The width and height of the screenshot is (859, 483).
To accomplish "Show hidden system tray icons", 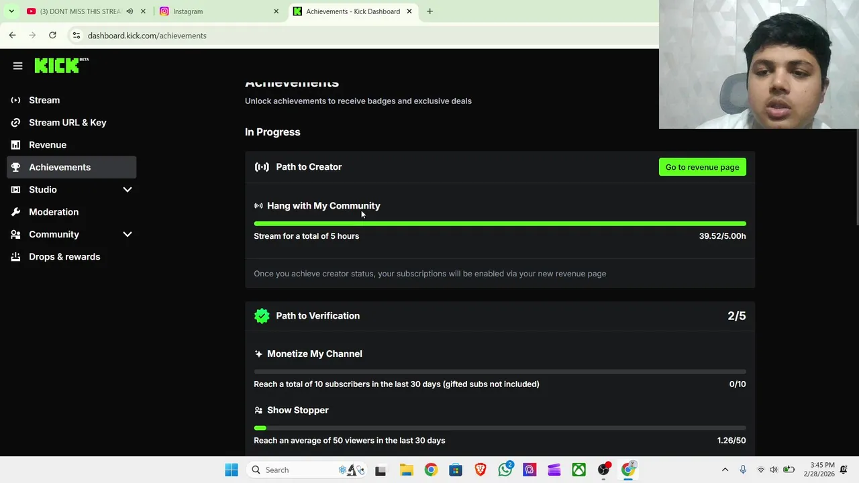I will [725, 470].
